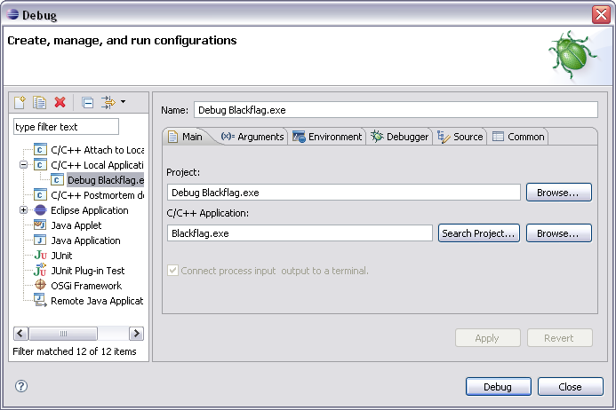Open the Arguments tab

[x=252, y=137]
